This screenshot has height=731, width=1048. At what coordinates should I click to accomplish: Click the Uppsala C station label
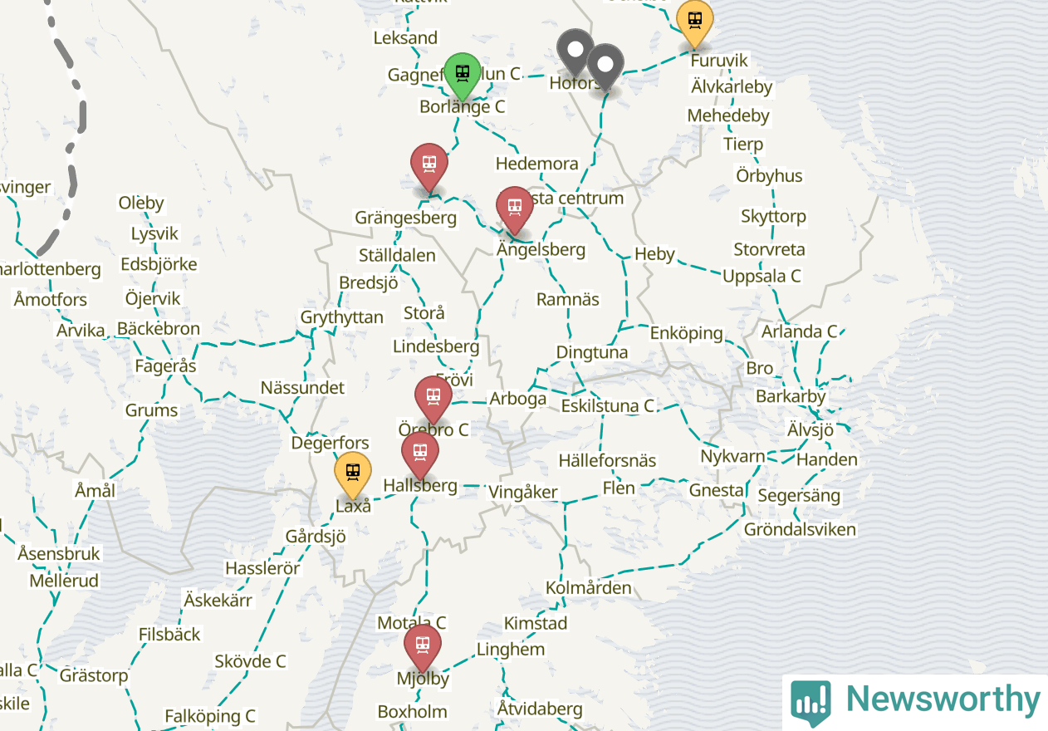click(x=762, y=276)
